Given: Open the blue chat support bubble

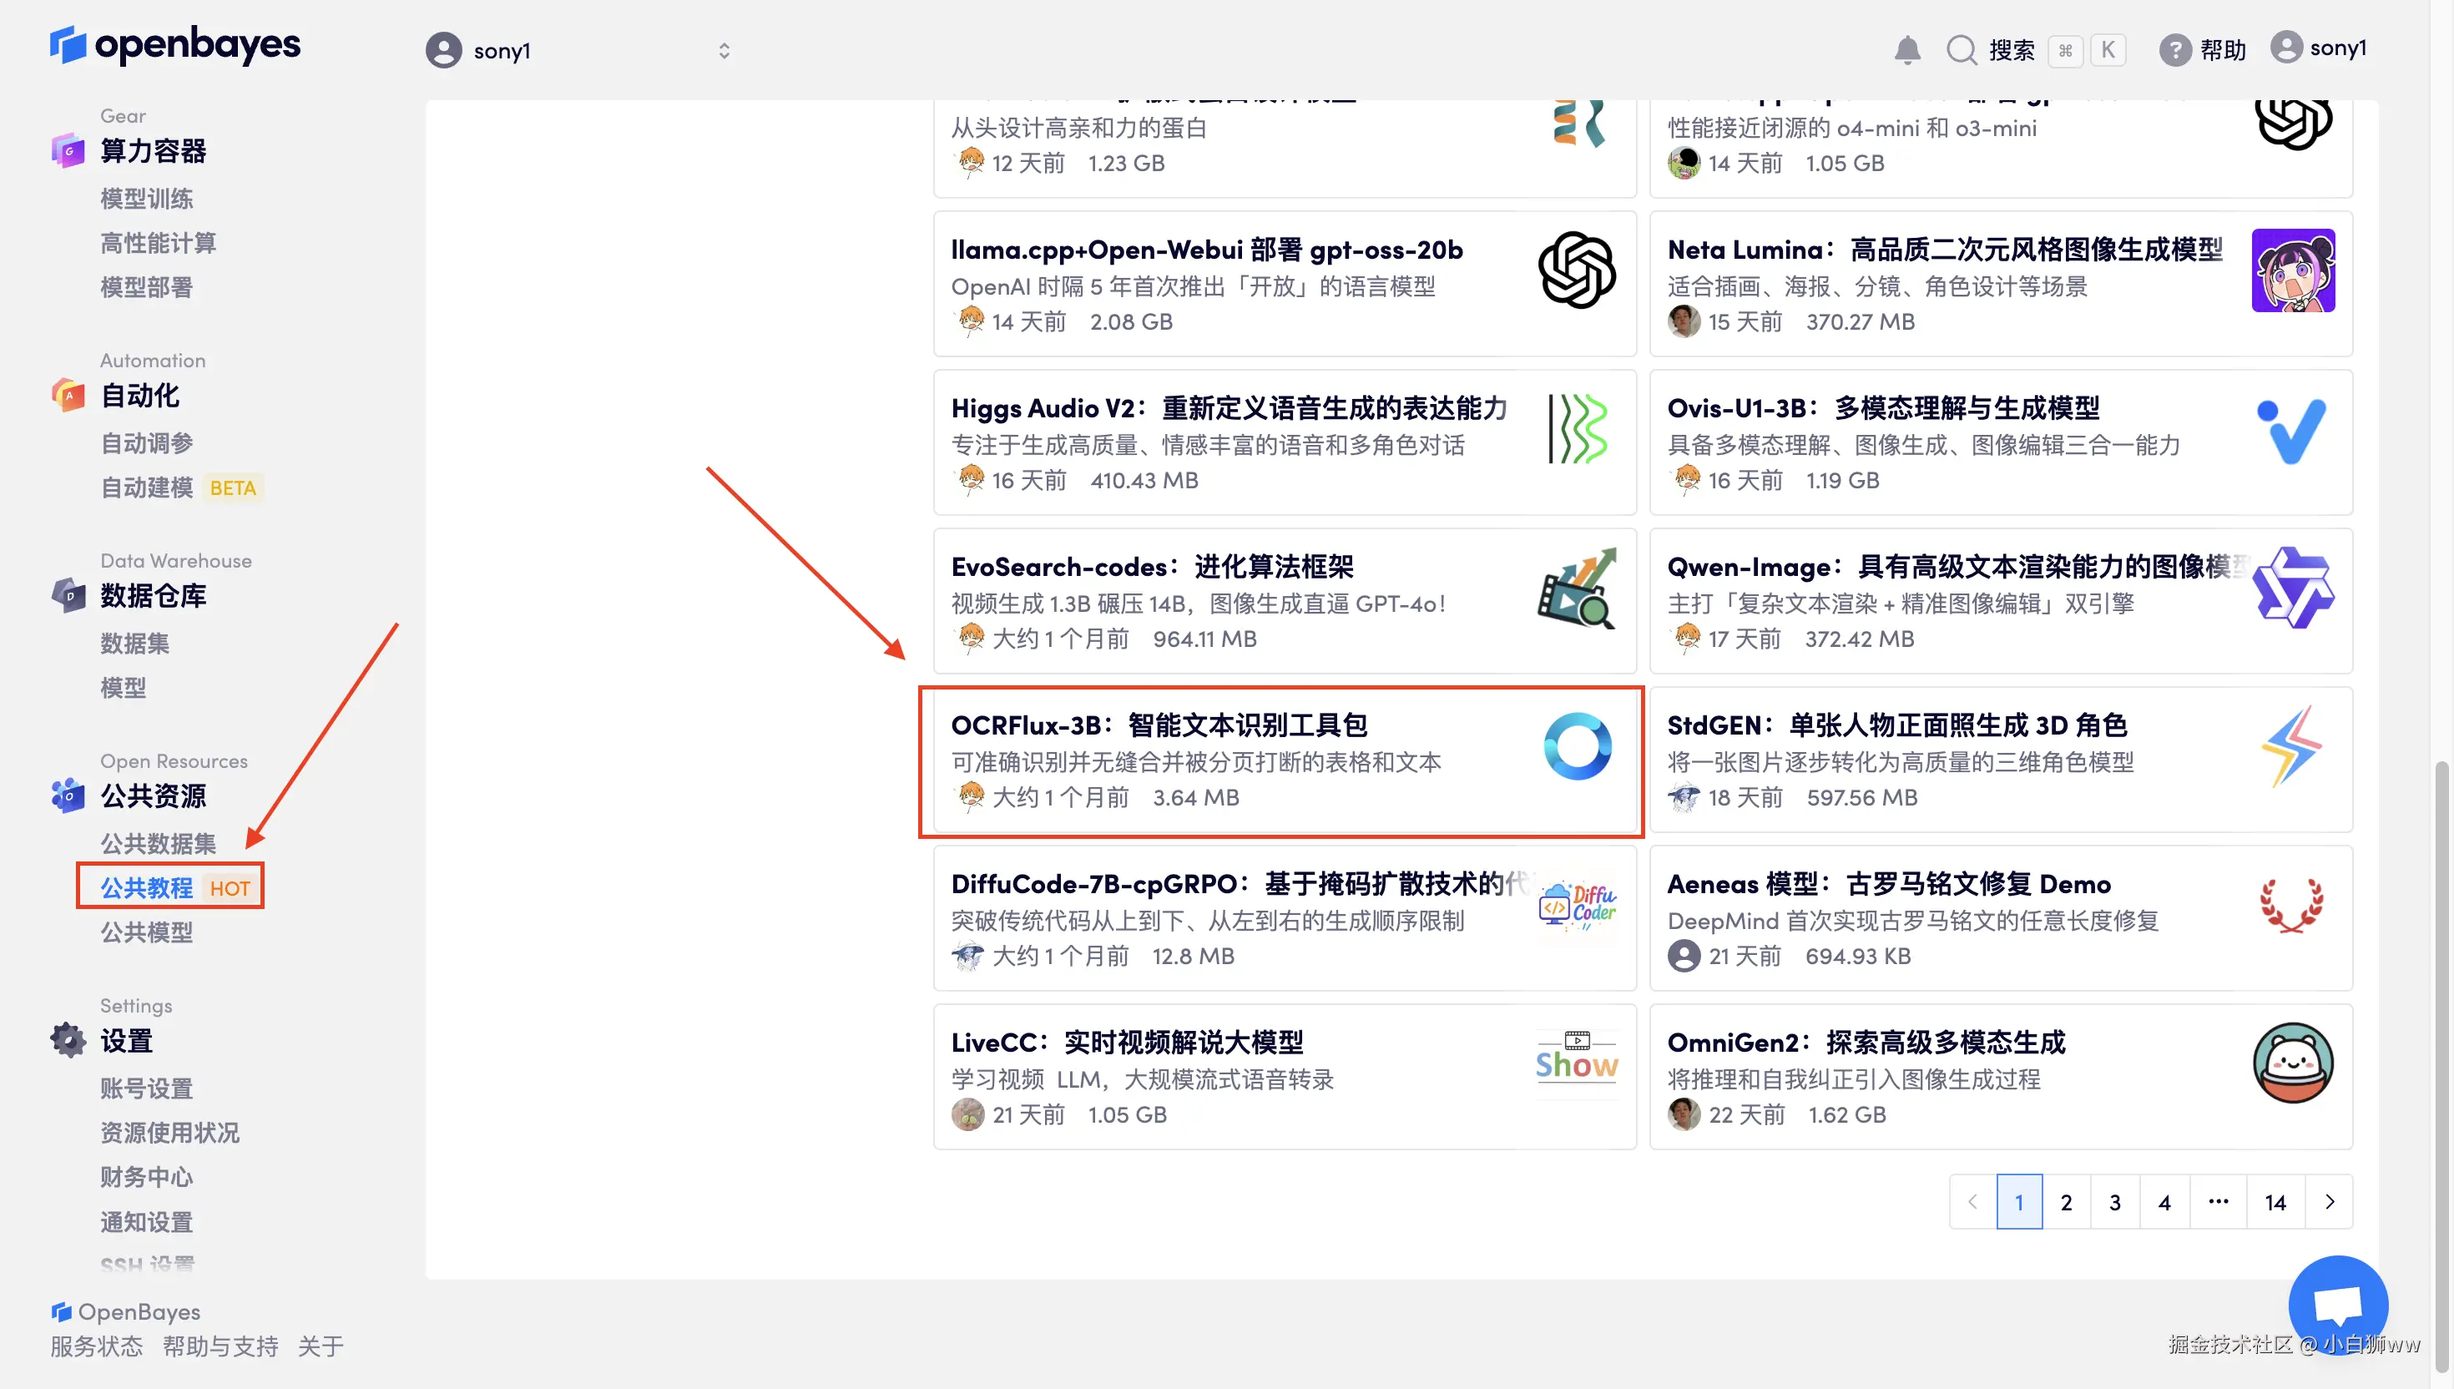Looking at the screenshot, I should [2338, 1304].
